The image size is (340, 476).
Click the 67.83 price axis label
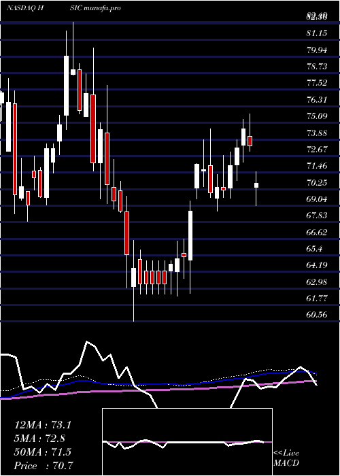(317, 216)
